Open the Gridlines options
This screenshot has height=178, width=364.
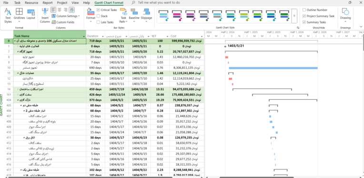pyautogui.click(x=19, y=16)
